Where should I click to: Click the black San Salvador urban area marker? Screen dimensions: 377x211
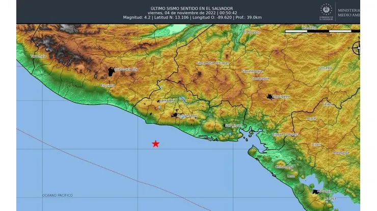175,116
